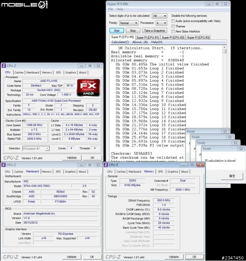Open SPD tab in the CPU-Z Memory window

coord(160,172)
